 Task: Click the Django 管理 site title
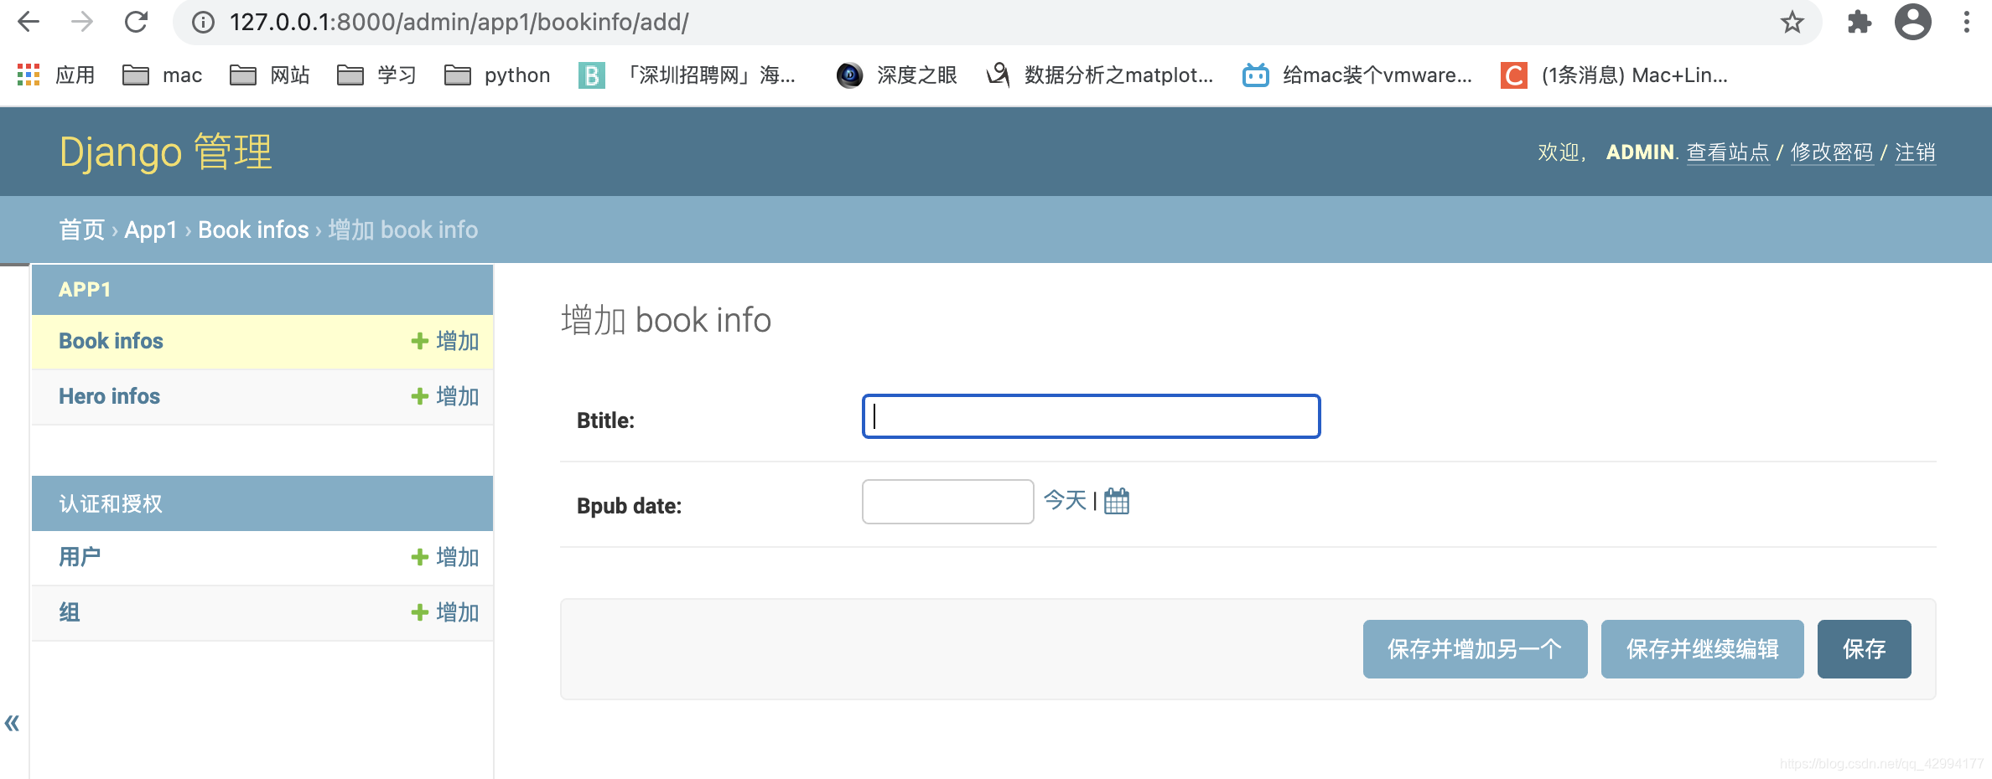tap(166, 152)
